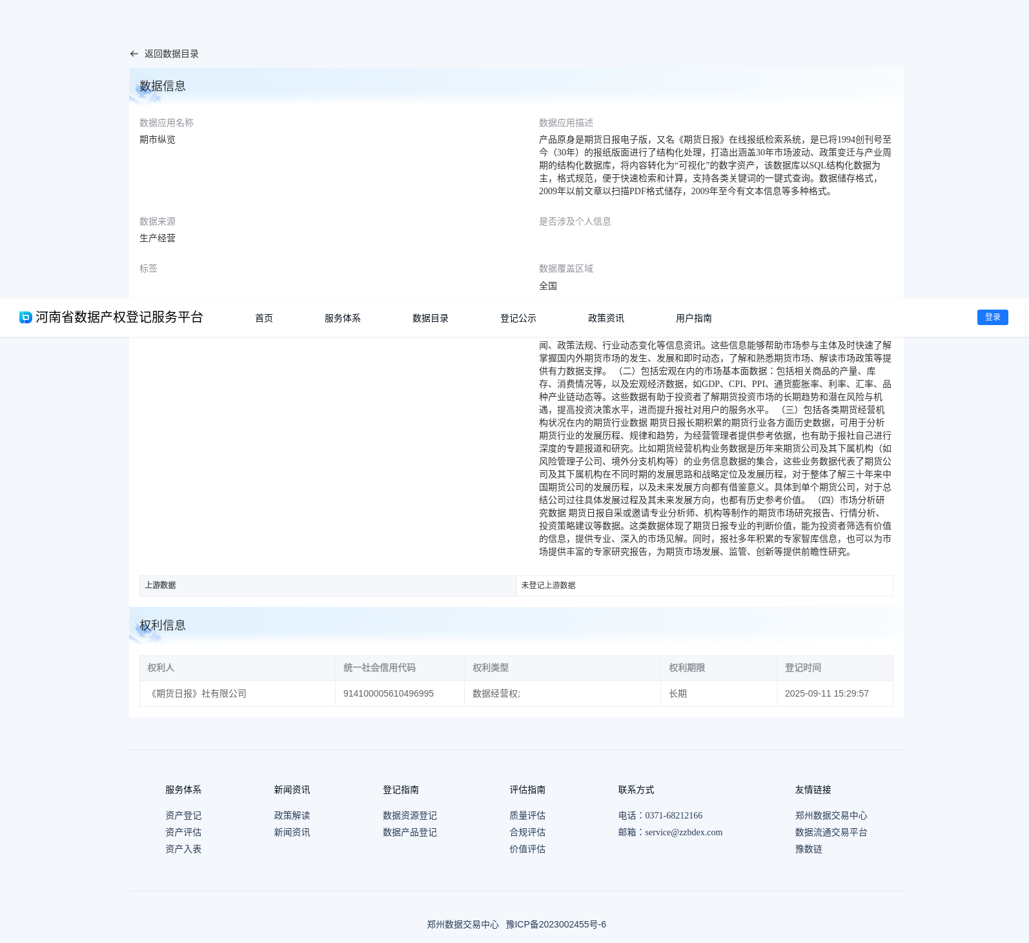Click the platform logo icon in header
Screen dimensions: 1029x943
point(26,317)
